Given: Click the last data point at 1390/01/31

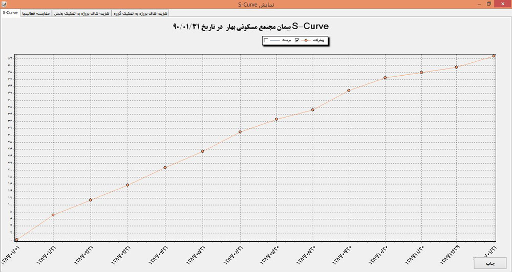Looking at the screenshot, I should point(494,56).
